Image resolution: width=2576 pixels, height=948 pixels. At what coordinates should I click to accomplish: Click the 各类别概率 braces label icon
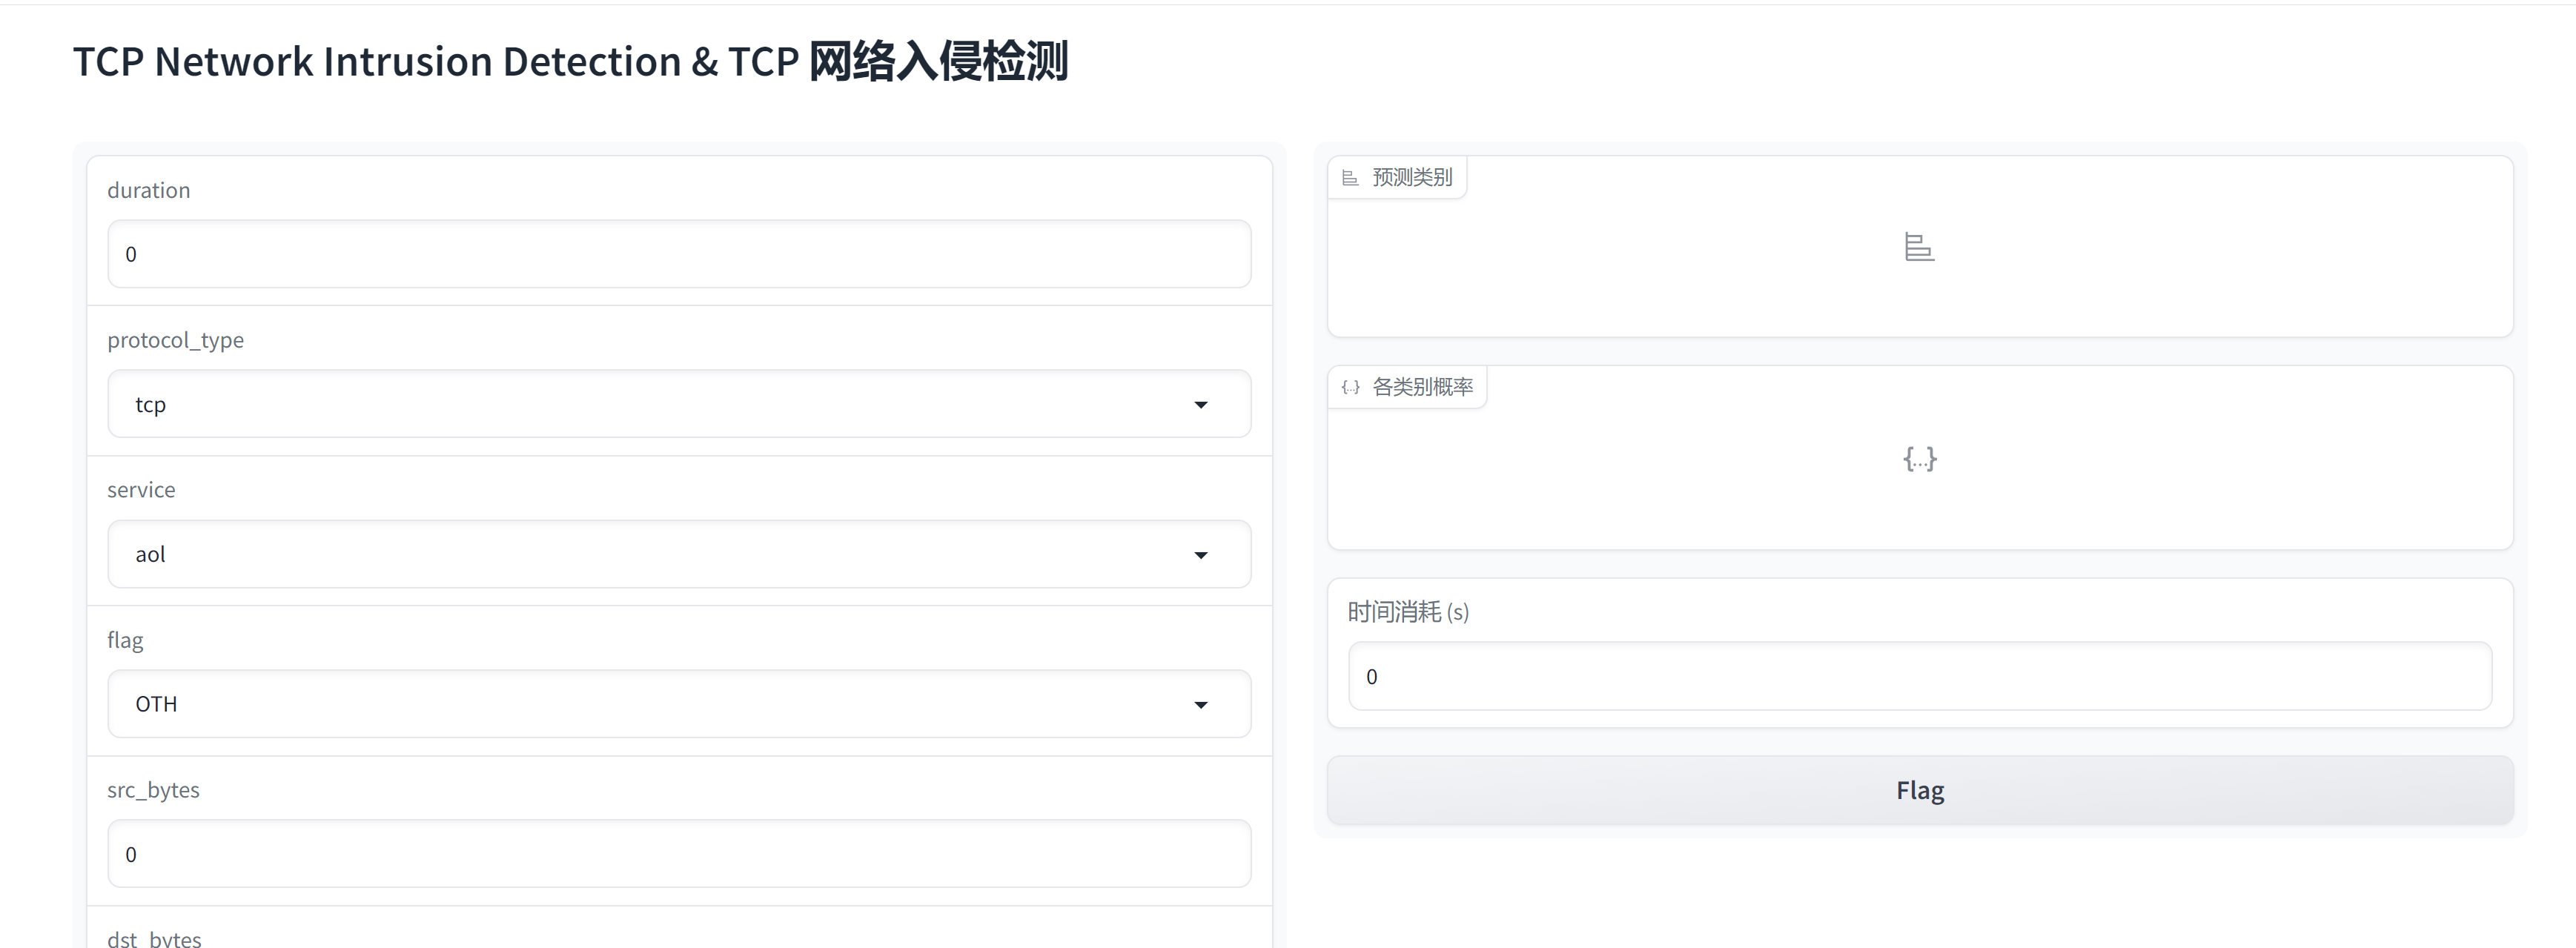tap(1350, 387)
